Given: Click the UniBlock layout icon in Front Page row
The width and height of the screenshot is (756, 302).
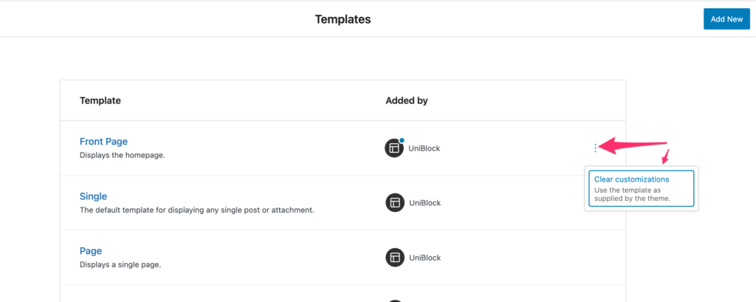Looking at the screenshot, I should [394, 148].
